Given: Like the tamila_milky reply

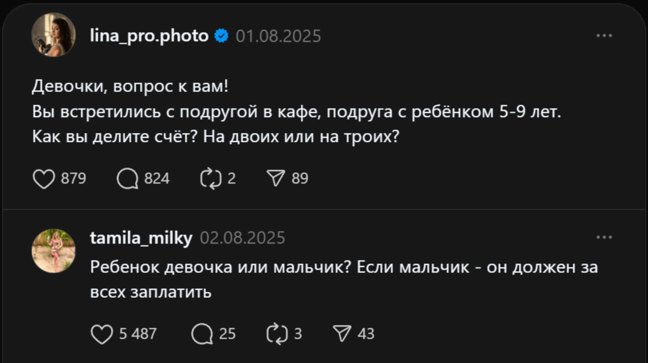Looking at the screenshot, I should pos(102,334).
